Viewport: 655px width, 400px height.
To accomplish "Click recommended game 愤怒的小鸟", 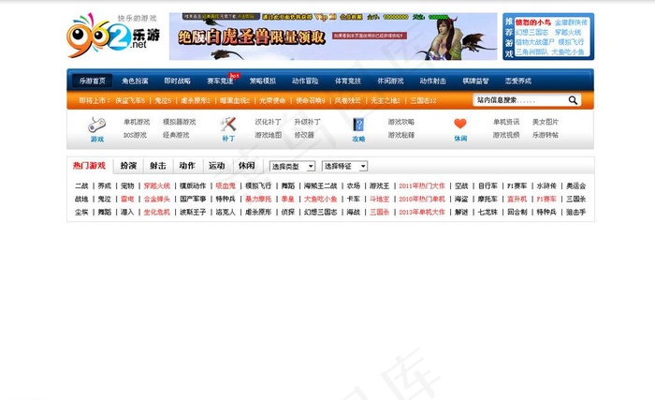I will [533, 22].
